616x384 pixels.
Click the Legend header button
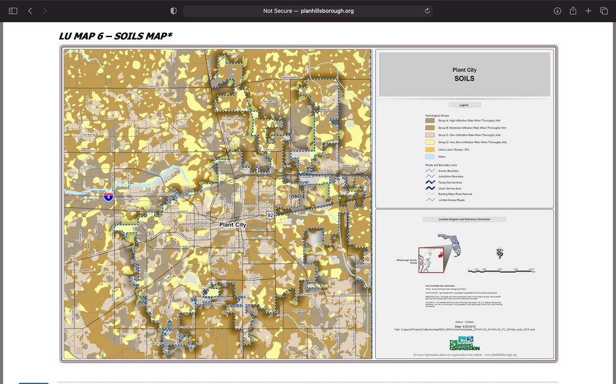(x=464, y=104)
